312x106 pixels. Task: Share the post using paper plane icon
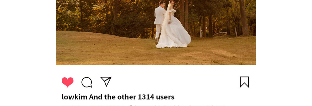(106, 82)
